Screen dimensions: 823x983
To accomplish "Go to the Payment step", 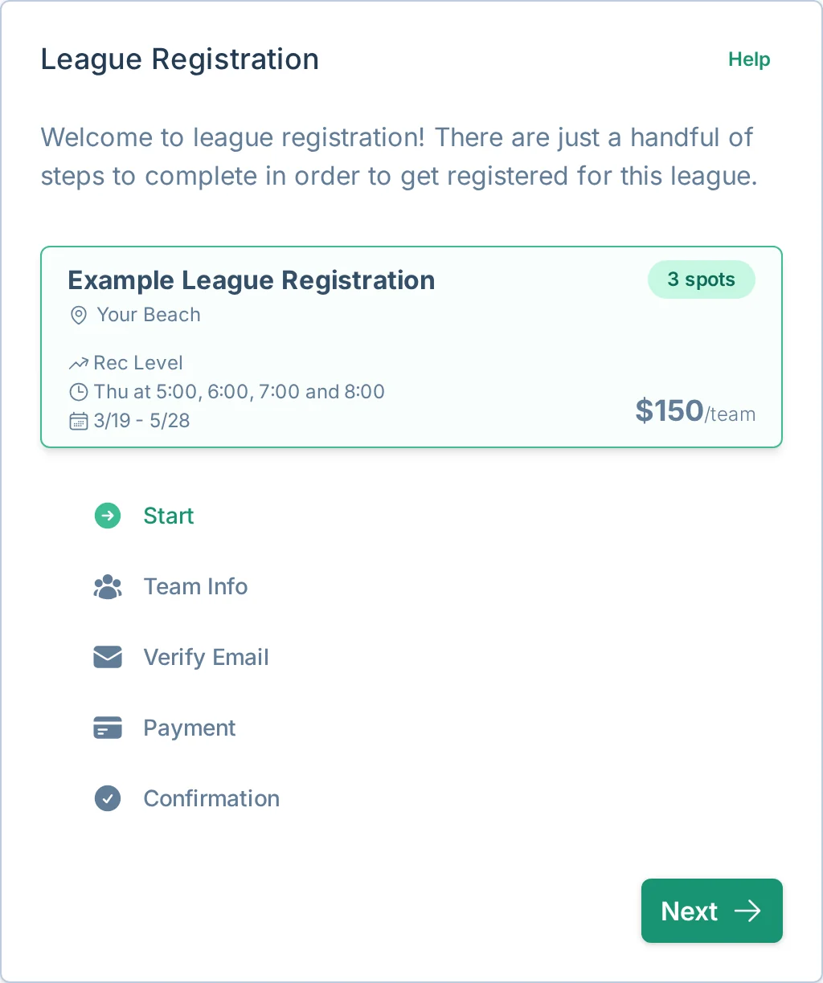I will pyautogui.click(x=189, y=728).
